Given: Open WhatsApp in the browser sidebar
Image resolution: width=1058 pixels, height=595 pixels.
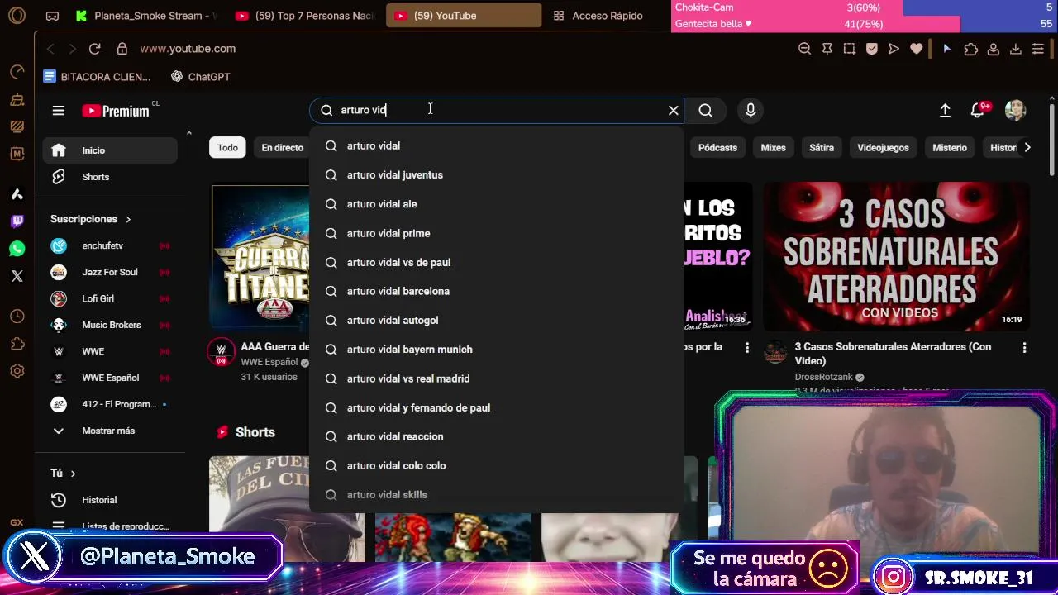Looking at the screenshot, I should pos(17,248).
